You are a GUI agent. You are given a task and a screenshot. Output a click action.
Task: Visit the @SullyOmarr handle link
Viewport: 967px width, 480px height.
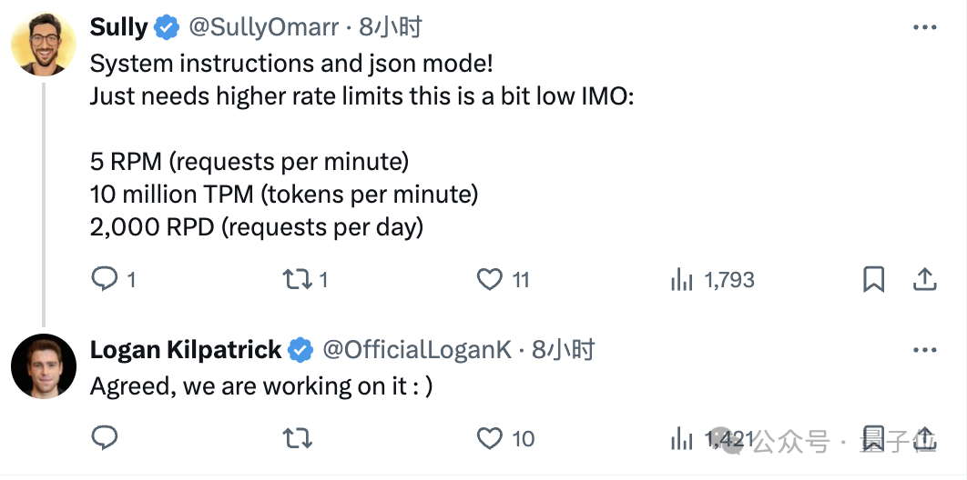(264, 27)
